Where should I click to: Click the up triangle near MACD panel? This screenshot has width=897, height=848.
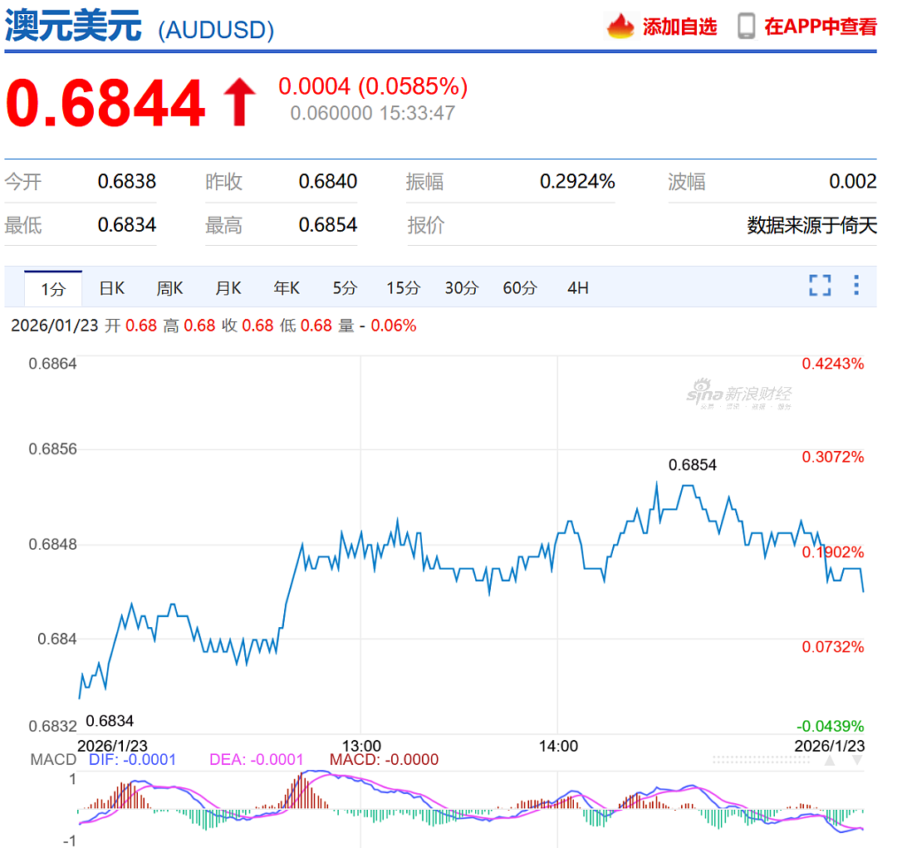[x=830, y=761]
